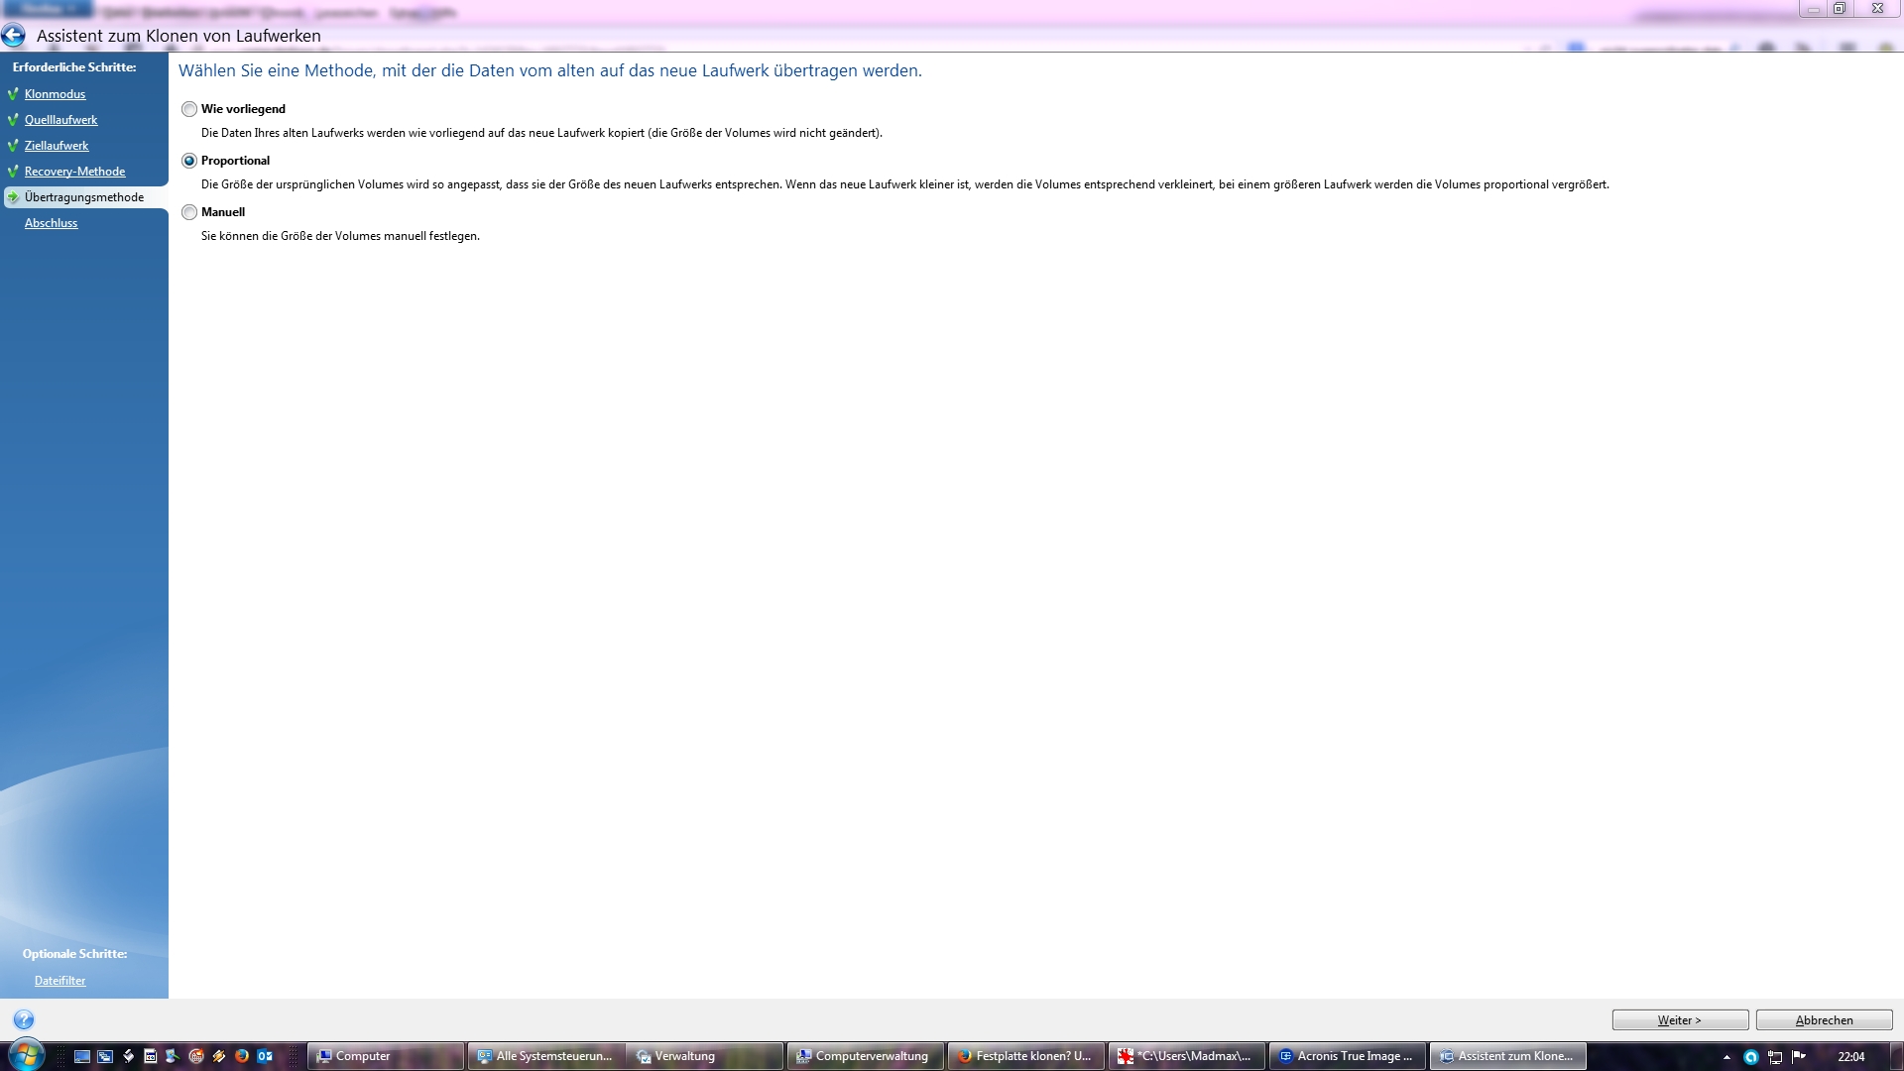Open Quelllaufwerk step
The image size is (1904, 1071).
pos(60,120)
